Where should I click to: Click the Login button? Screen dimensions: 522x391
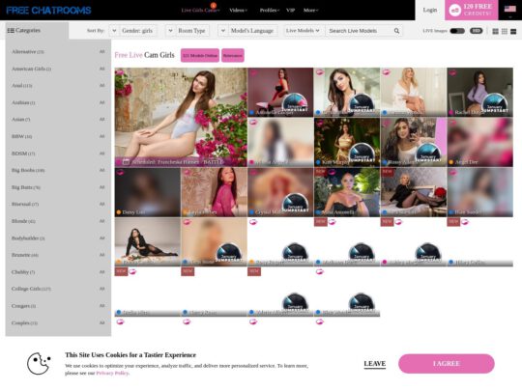(430, 10)
